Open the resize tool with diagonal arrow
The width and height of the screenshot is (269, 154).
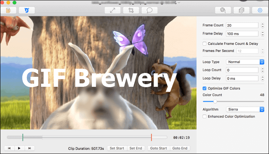pyautogui.click(x=113, y=10)
